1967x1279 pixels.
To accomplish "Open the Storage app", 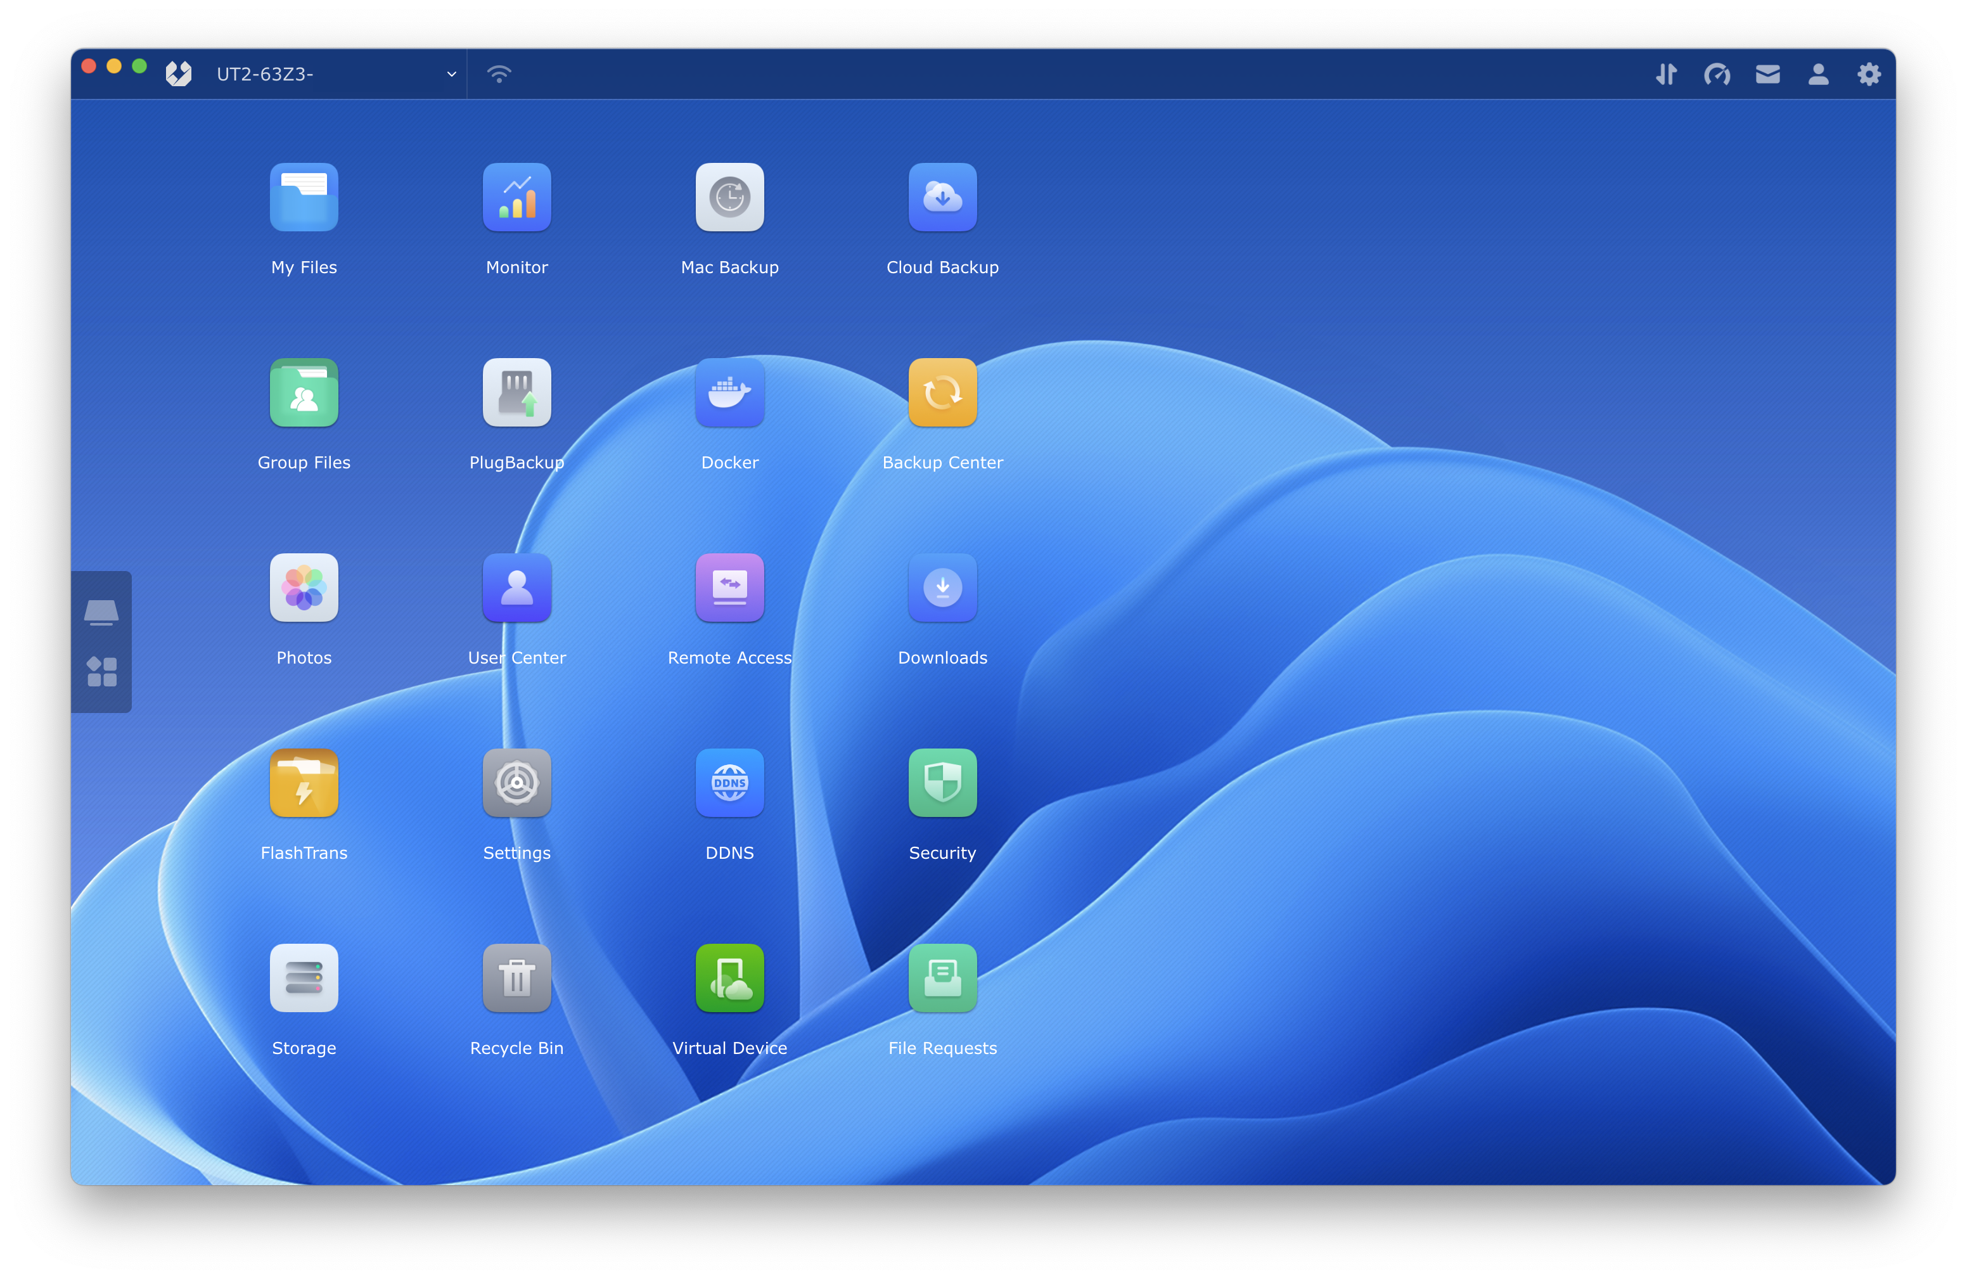I will 304,978.
